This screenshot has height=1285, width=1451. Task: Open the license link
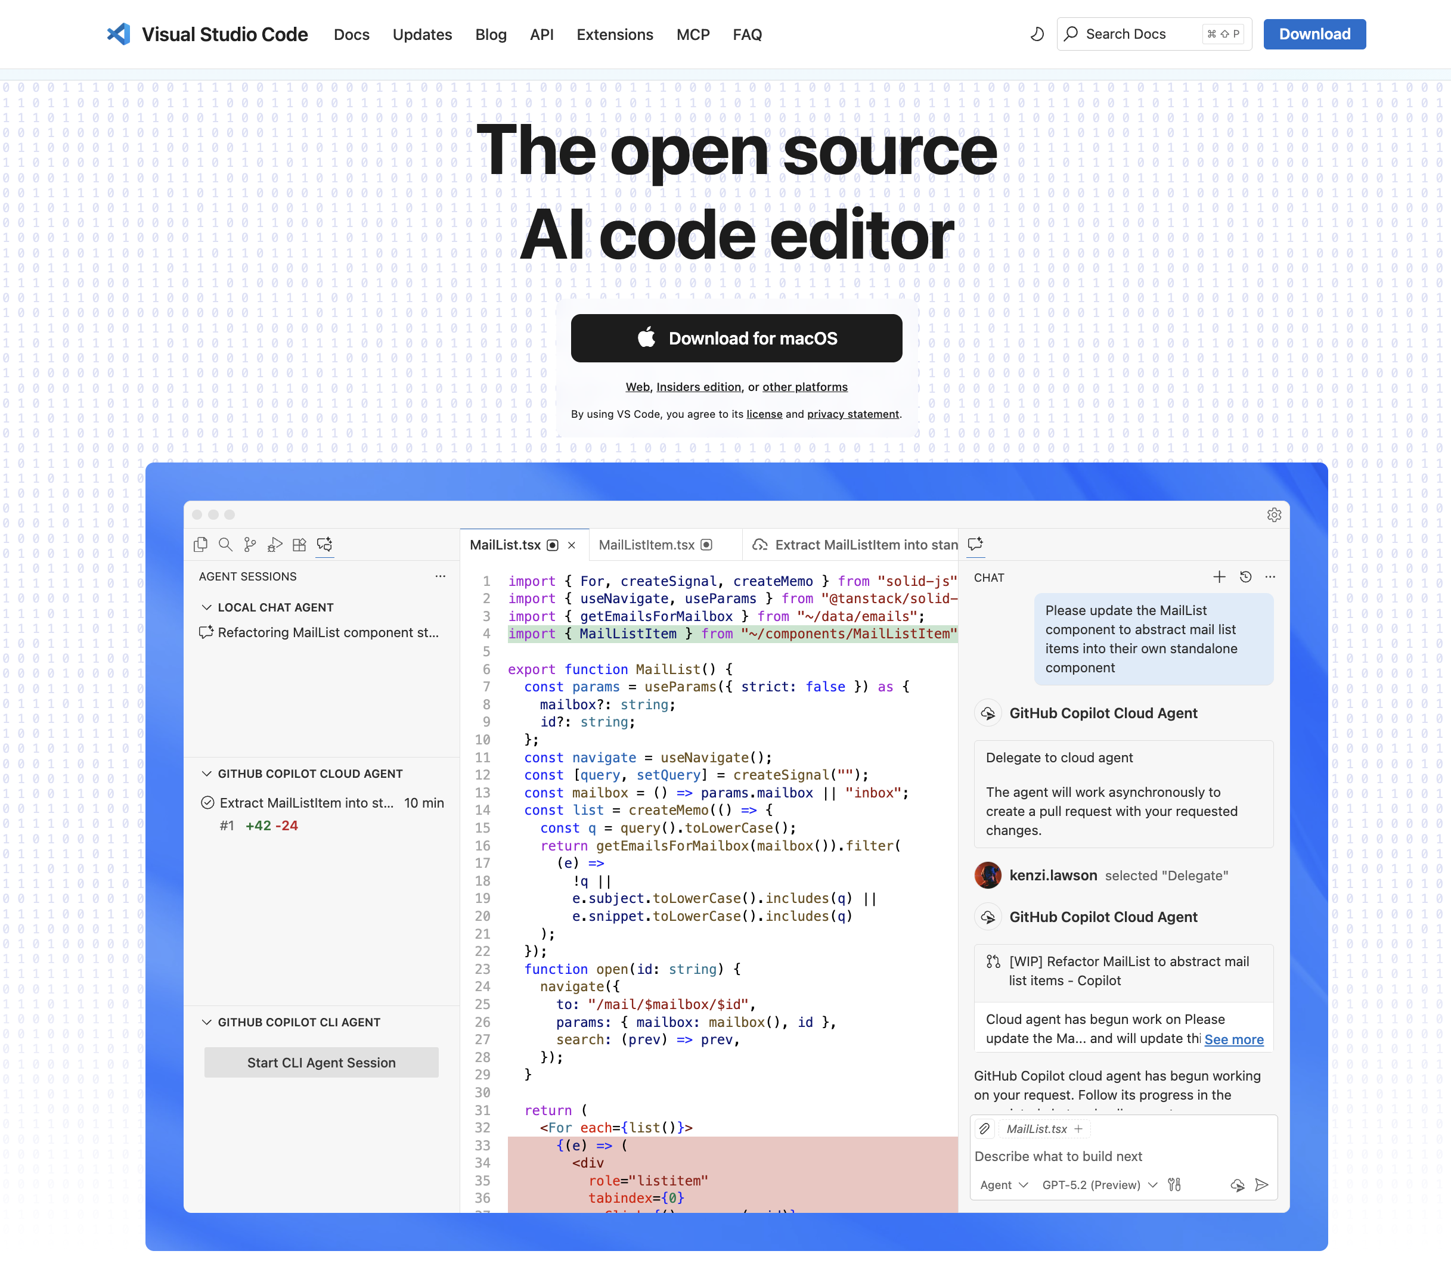click(764, 414)
